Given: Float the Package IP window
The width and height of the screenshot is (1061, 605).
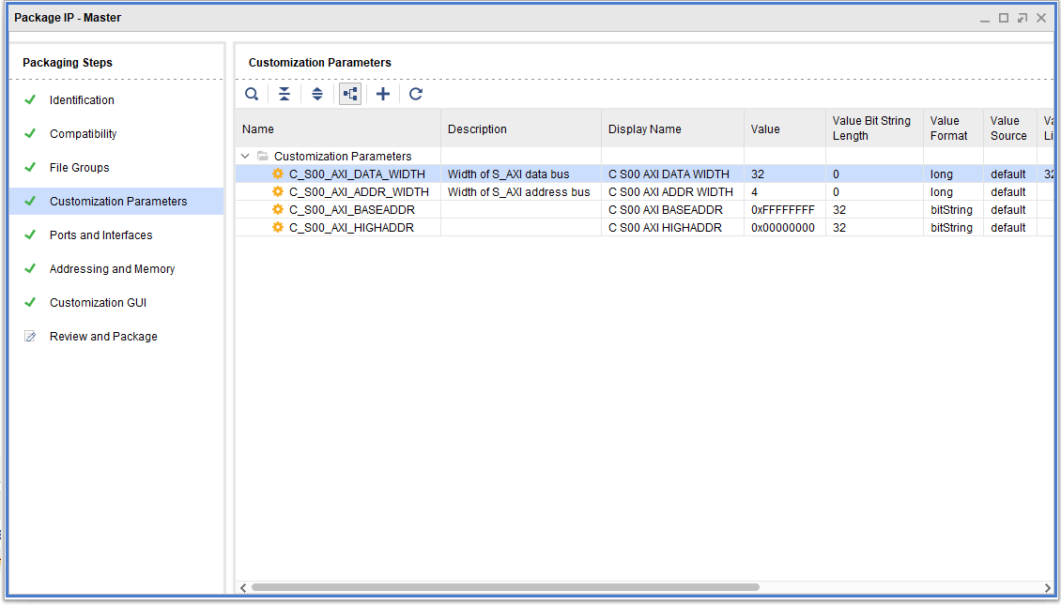Looking at the screenshot, I should pyautogui.click(x=1023, y=18).
